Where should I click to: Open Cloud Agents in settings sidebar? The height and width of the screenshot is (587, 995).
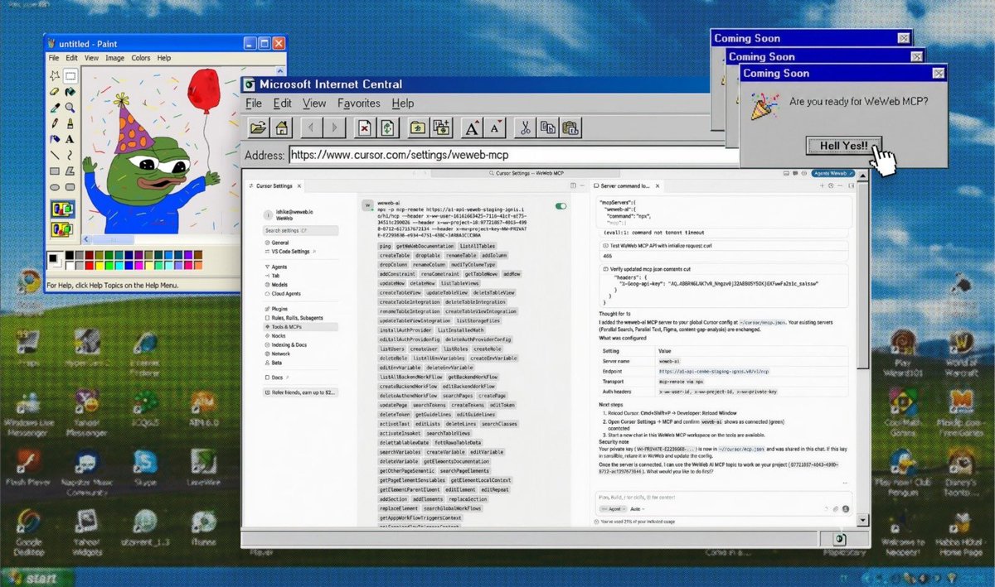click(284, 293)
